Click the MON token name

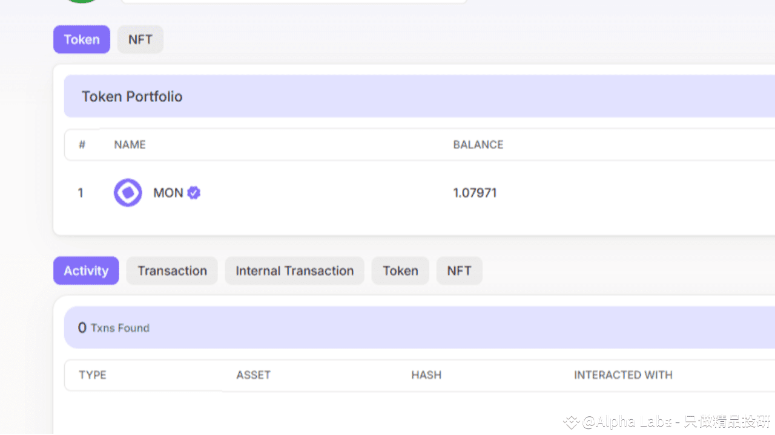click(168, 193)
